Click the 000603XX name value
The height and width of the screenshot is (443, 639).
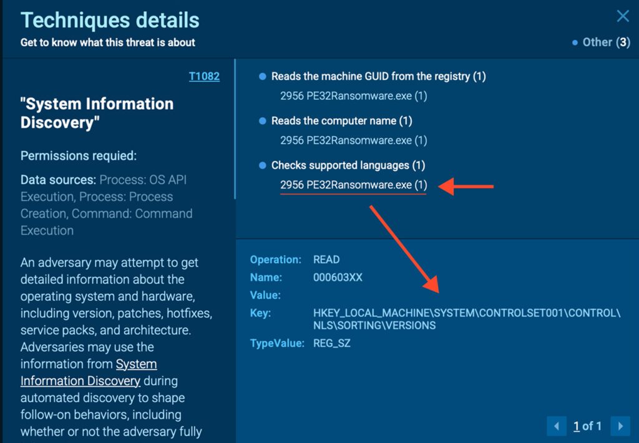tap(338, 278)
